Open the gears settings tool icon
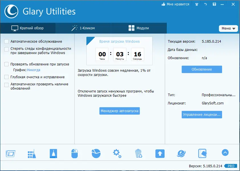Viewport: 240px width, 171px height. [x=117, y=154]
